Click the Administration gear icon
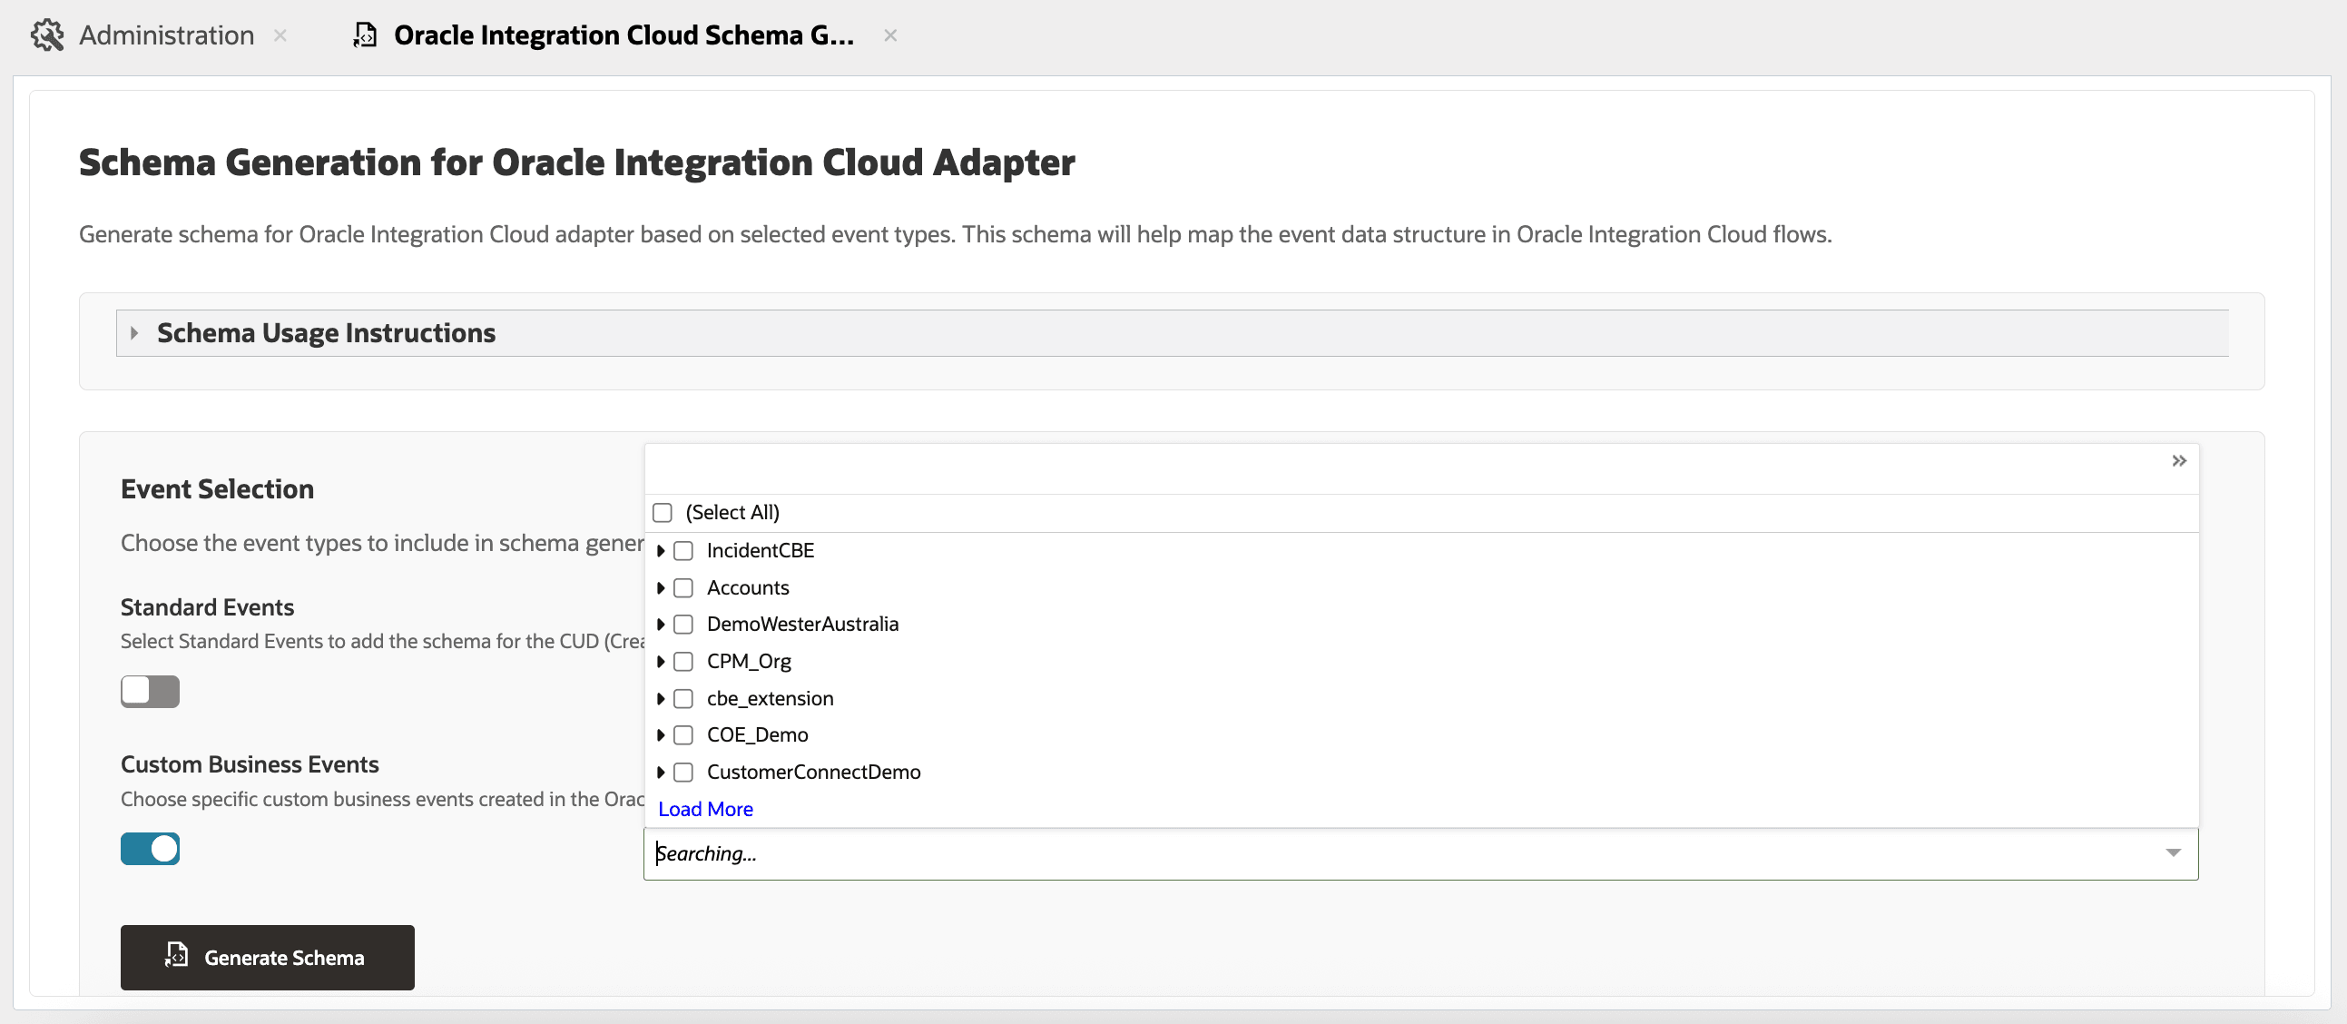The image size is (2347, 1024). (46, 35)
